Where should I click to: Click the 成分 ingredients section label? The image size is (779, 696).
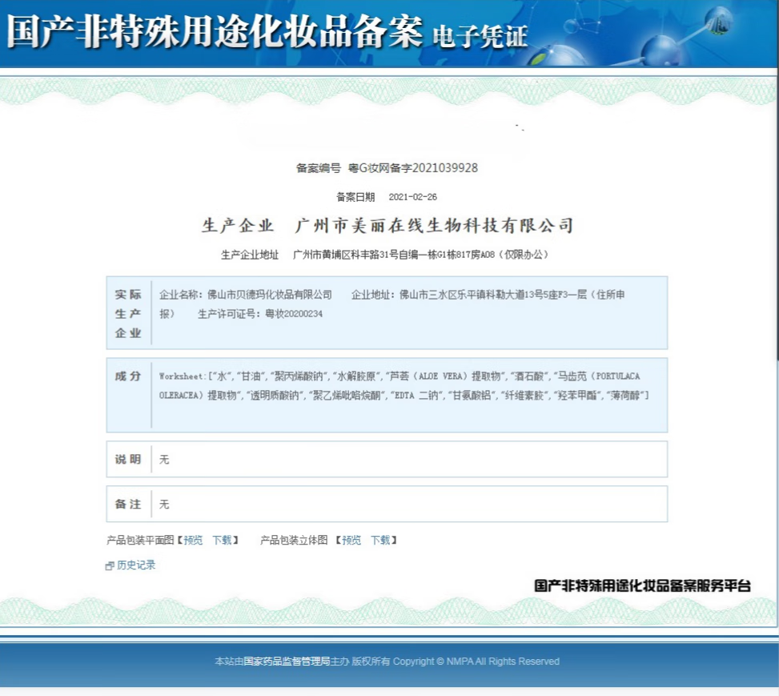pyautogui.click(x=128, y=376)
